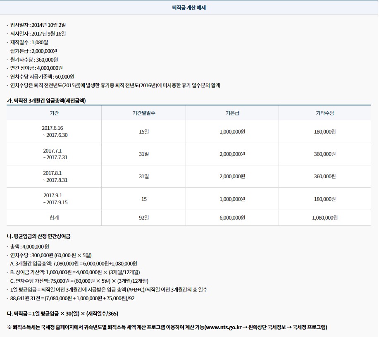Click the "www.nts.go.kr" address in the note
379x337 pixels.
[224, 327]
